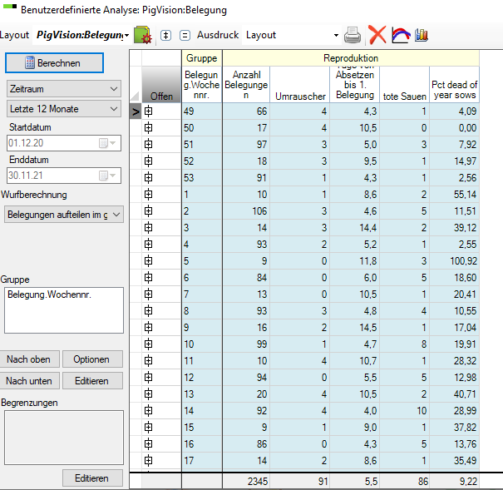Screen dimensions: 503x490
Task: Click the Anzahl Belegungen column header
Action: pos(246,84)
